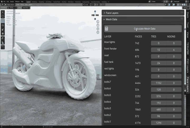The width and height of the screenshot is (190, 128).
Task: Open the Orientation Global dropdown
Action: pos(12,8)
